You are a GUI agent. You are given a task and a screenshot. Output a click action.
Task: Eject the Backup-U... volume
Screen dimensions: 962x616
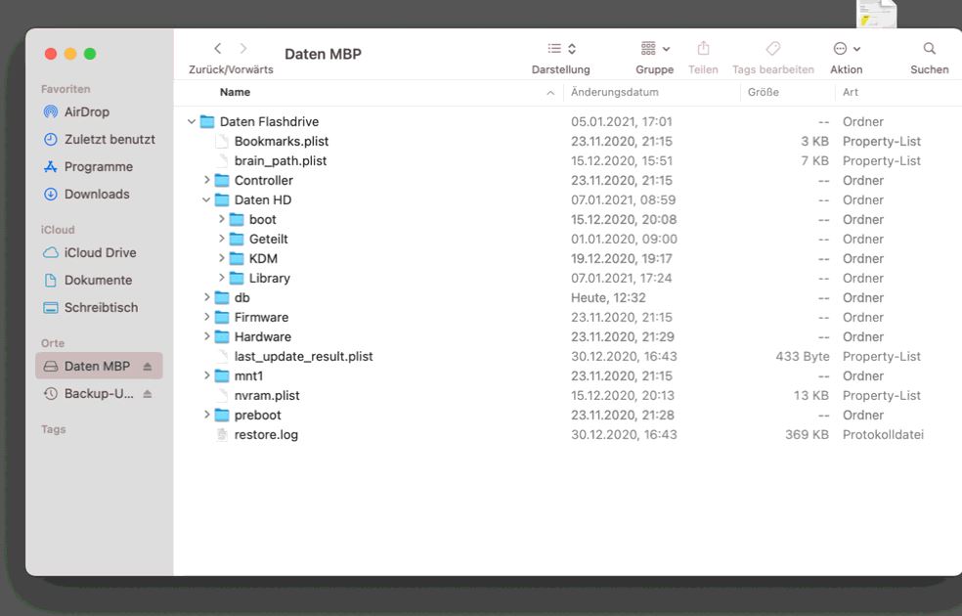pyautogui.click(x=148, y=394)
